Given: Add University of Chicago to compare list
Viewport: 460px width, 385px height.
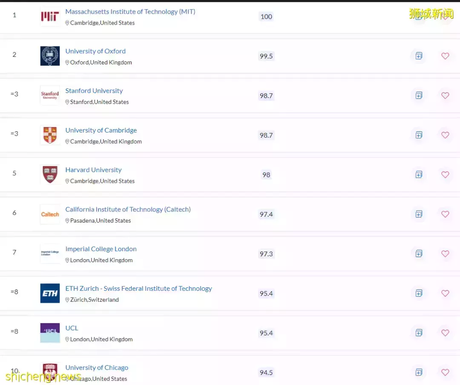Looking at the screenshot, I should [419, 372].
